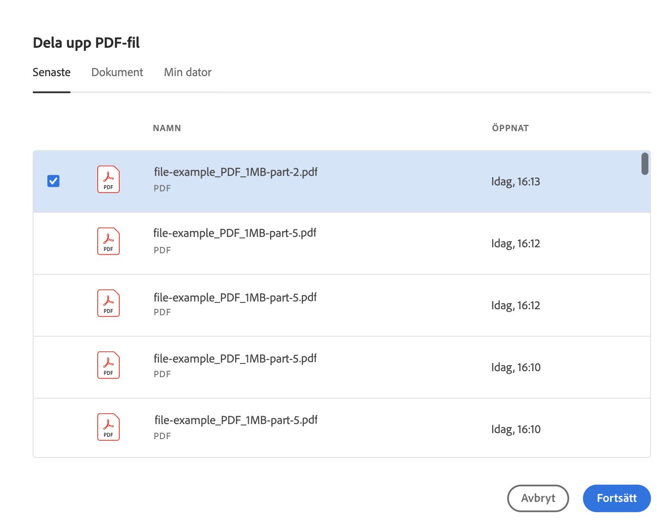Switch to the Senaste tab

[52, 72]
